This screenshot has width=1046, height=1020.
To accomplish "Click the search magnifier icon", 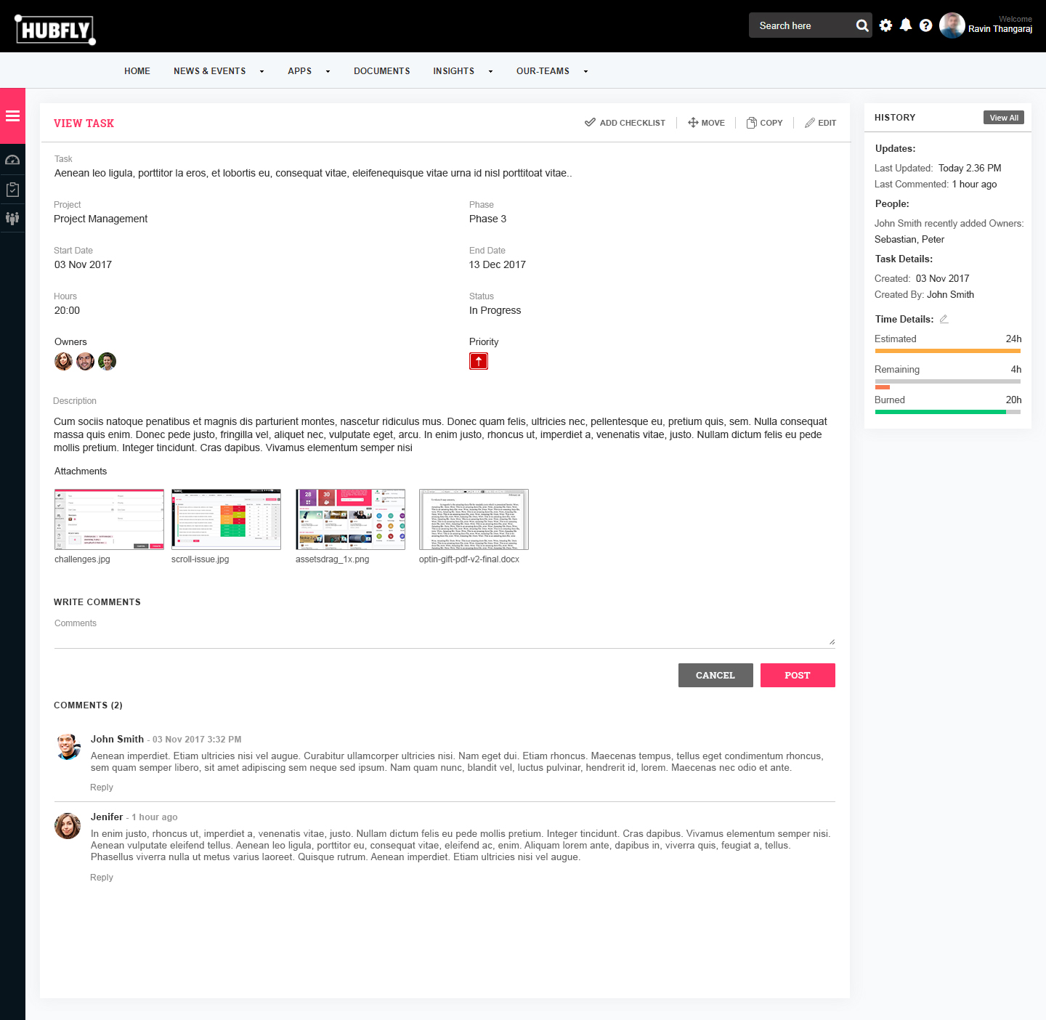I will [x=862, y=25].
